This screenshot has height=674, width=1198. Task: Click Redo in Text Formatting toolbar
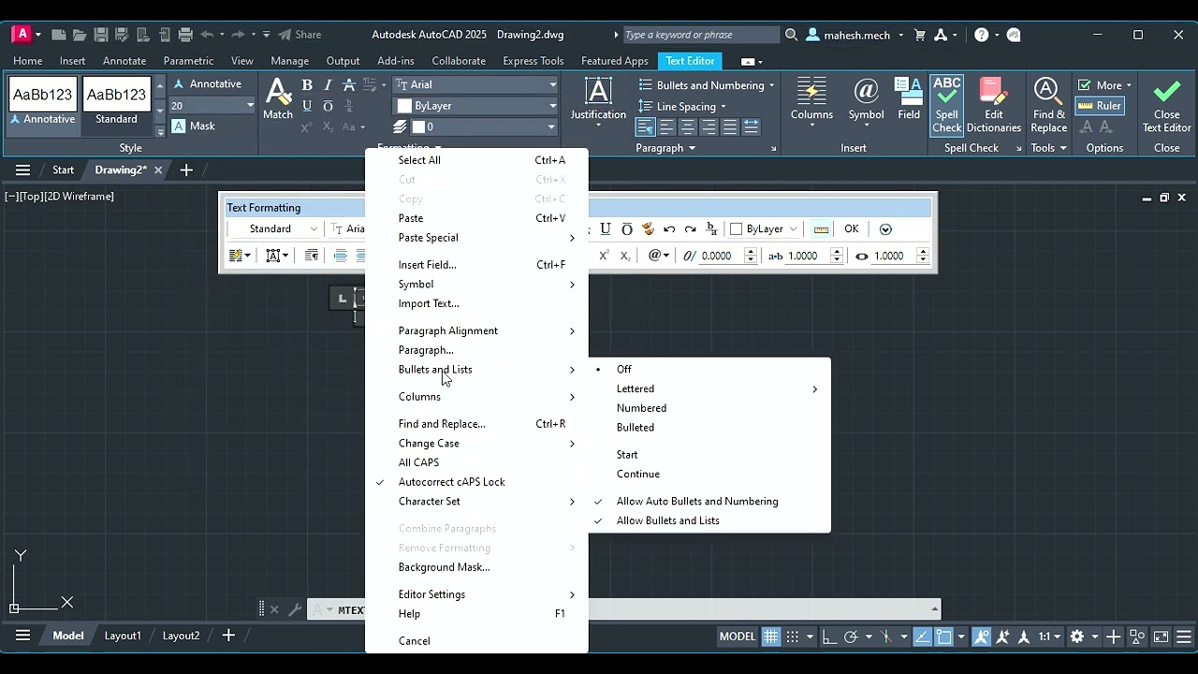click(691, 229)
